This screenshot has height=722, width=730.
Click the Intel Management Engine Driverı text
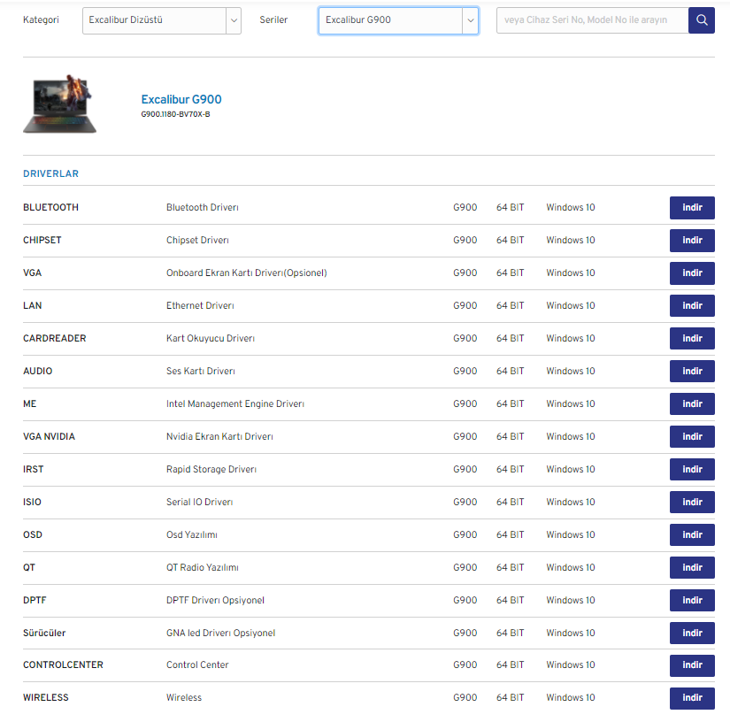click(235, 403)
